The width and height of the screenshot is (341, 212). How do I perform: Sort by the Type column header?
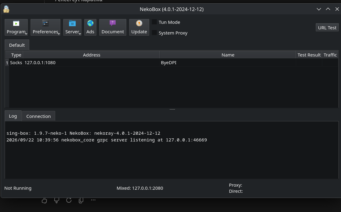point(16,55)
